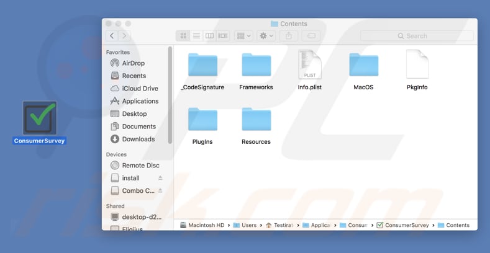Screen dimensions: 490x253
Task: Select the PkgInfo file
Action: tap(417, 65)
